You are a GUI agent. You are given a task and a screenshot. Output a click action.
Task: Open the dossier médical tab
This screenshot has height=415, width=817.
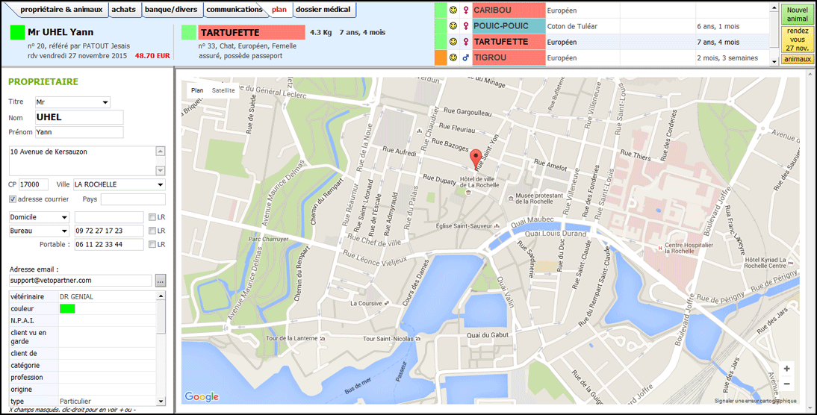pos(323,10)
